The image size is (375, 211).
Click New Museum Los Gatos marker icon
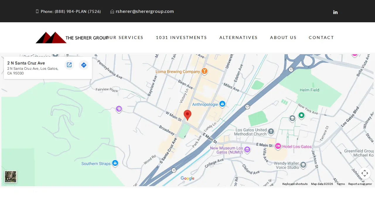coord(247,150)
